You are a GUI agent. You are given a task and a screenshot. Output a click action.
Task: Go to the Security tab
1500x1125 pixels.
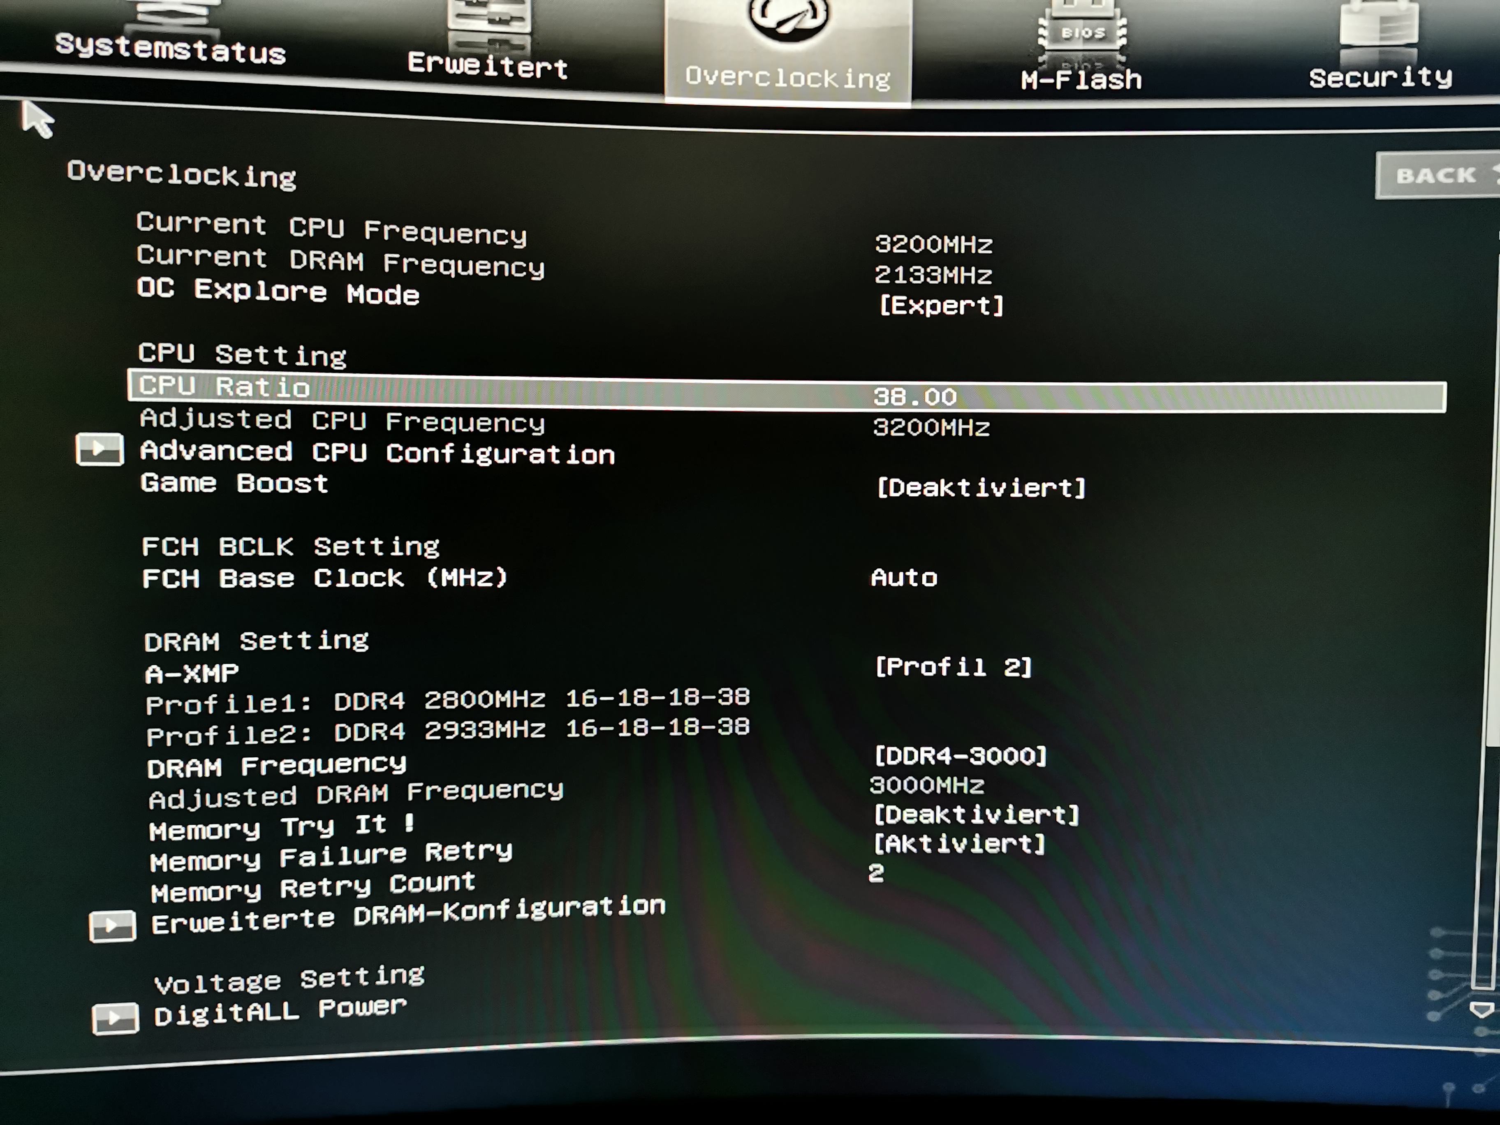1380,77
